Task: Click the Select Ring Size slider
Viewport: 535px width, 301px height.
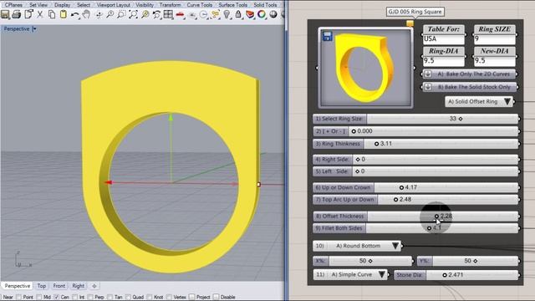Action: pyautogui.click(x=416, y=119)
